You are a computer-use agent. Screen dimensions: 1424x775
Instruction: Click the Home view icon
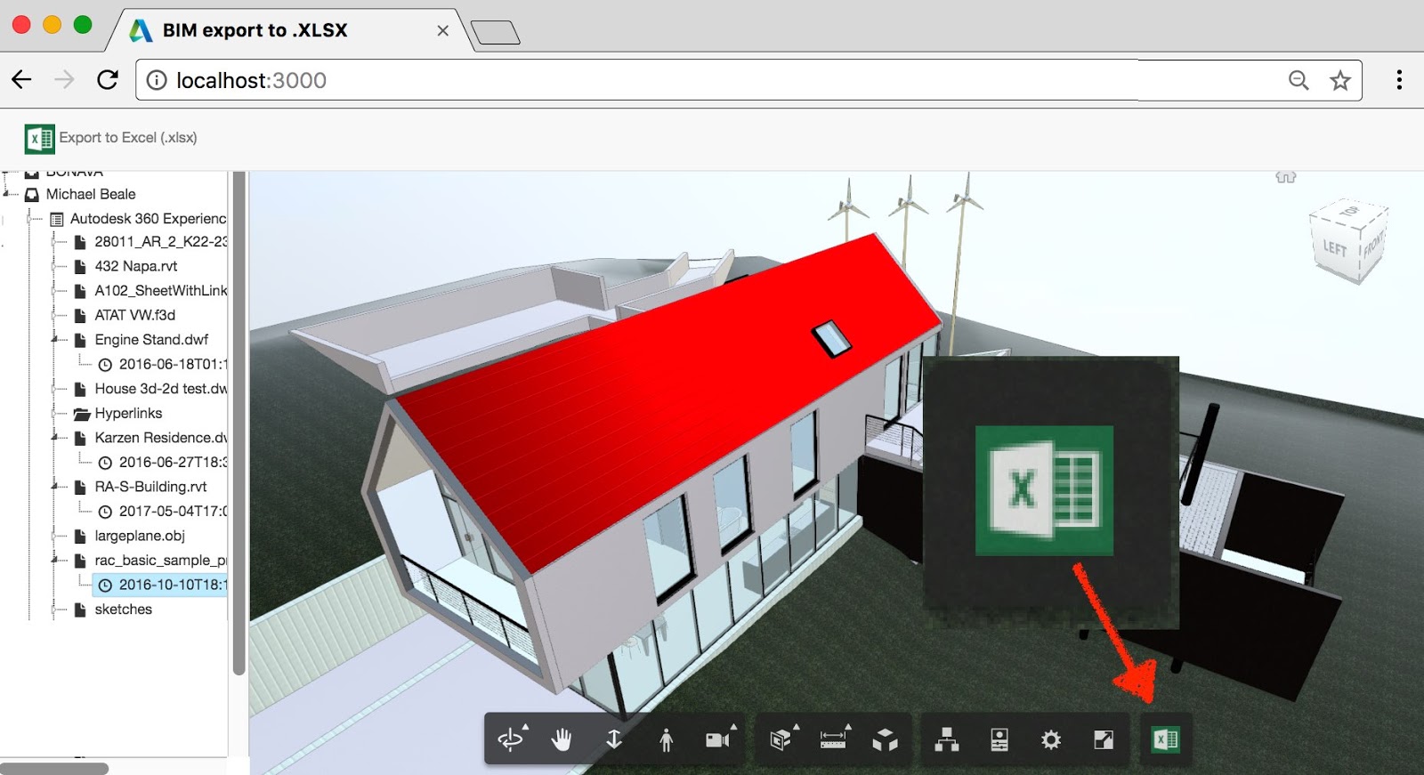pos(1286,176)
